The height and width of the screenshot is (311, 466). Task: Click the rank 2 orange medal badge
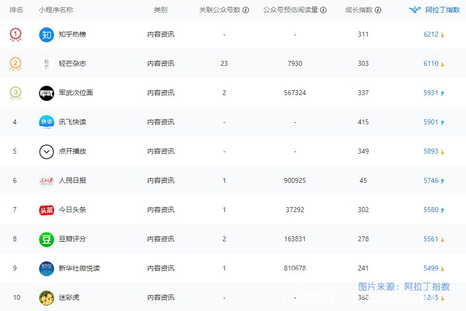16,63
